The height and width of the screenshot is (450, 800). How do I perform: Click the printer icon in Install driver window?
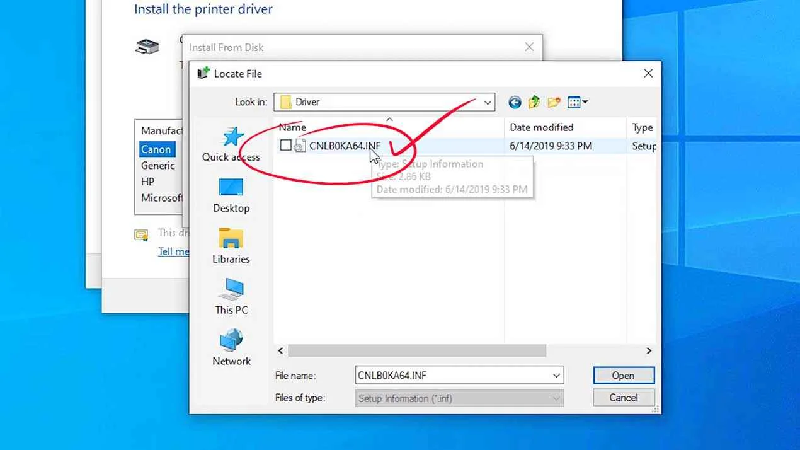(147, 46)
